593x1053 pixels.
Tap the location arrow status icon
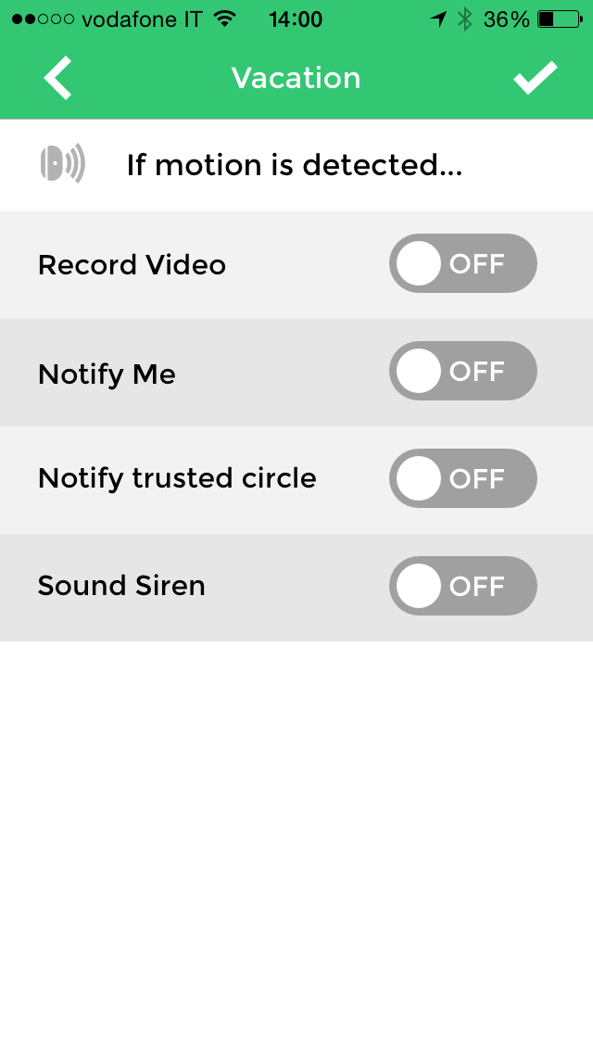tap(438, 19)
